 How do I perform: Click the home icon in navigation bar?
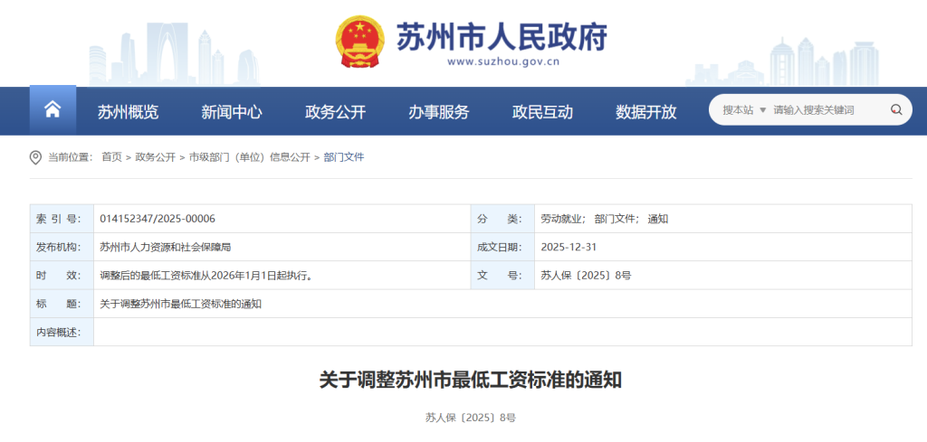coord(53,109)
